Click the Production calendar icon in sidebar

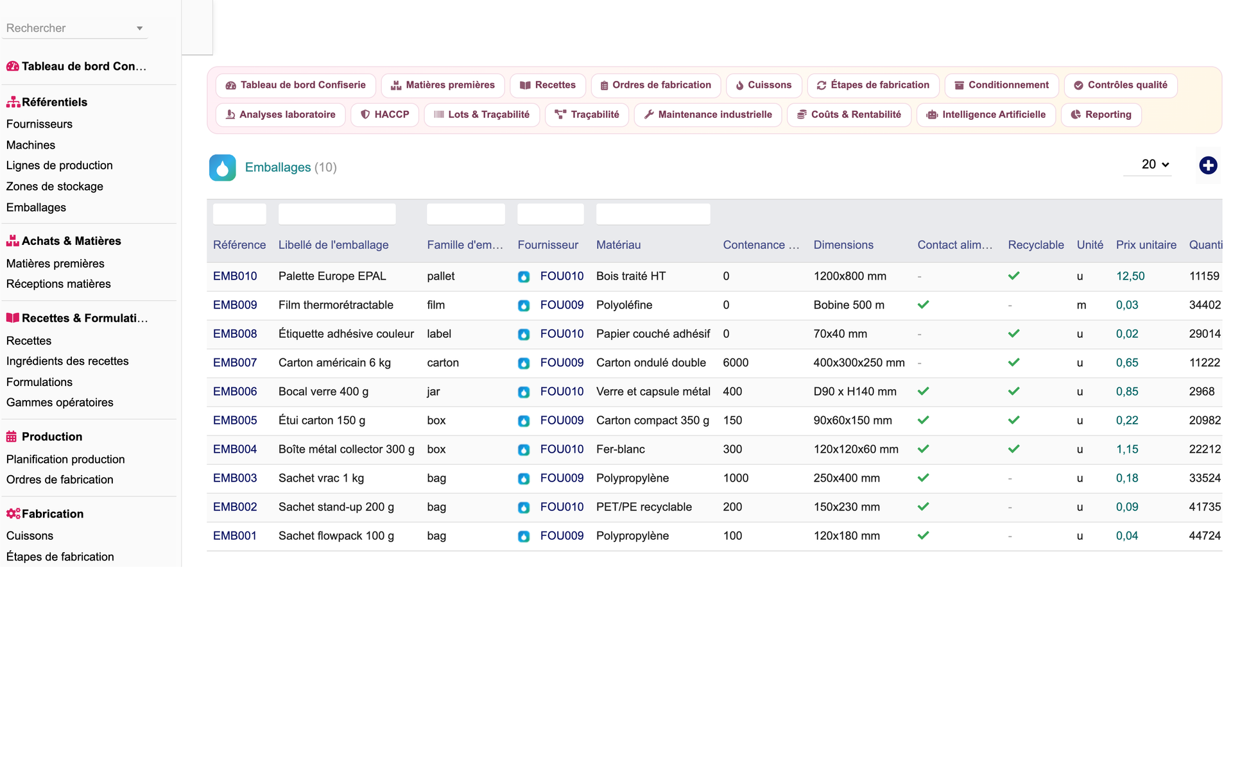pos(12,437)
